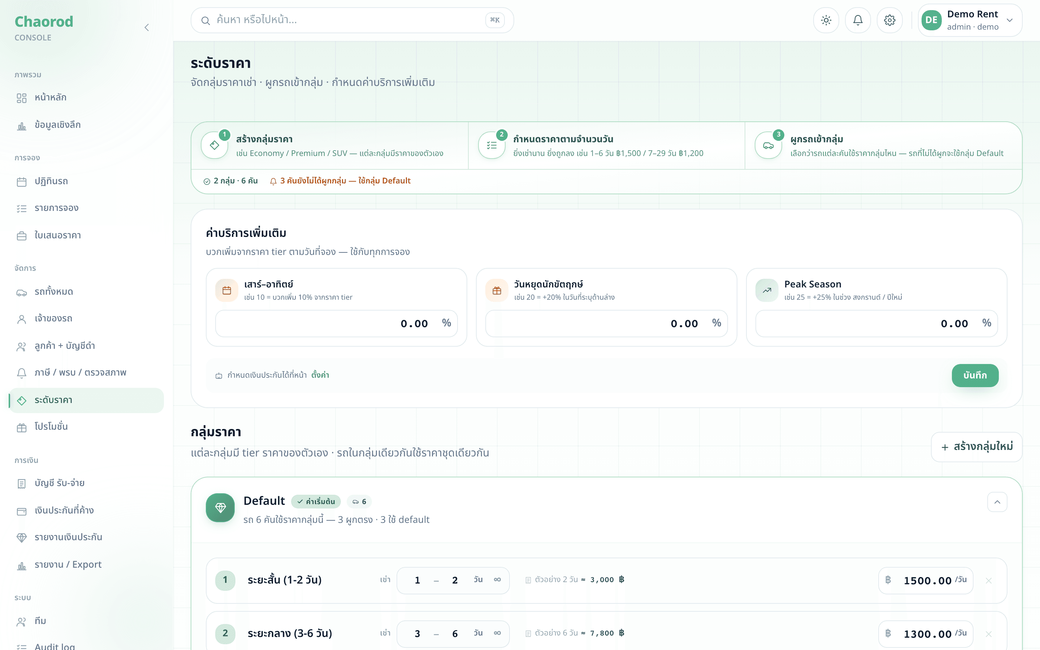Open ปฏิทินรถ calendar page
The width and height of the screenshot is (1040, 650).
(x=86, y=181)
